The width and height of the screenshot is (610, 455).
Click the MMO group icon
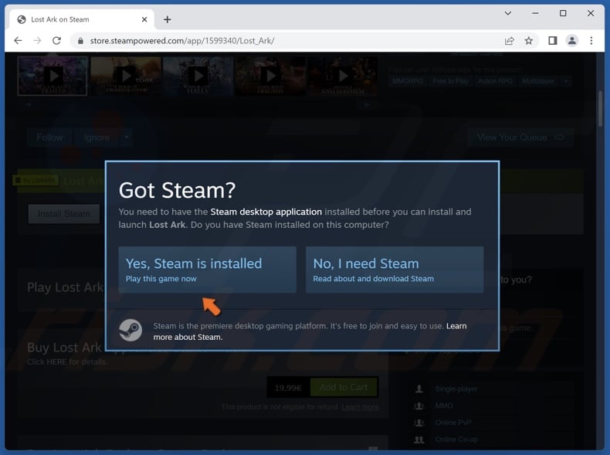tap(419, 406)
